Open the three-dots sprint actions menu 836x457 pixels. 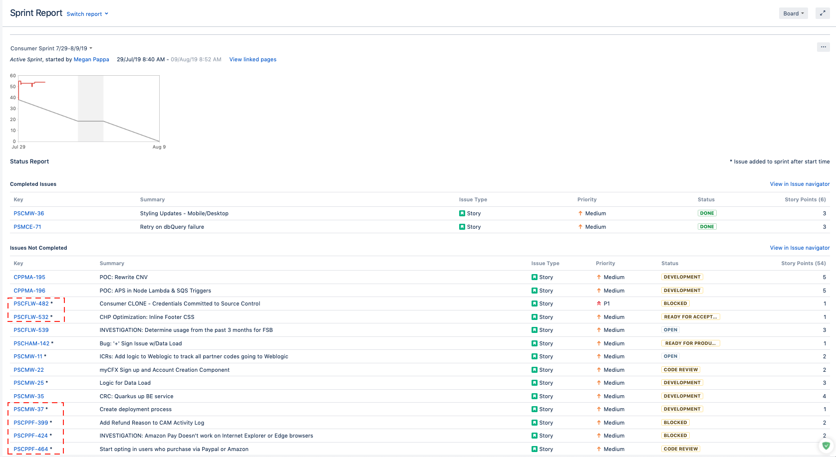(x=824, y=47)
